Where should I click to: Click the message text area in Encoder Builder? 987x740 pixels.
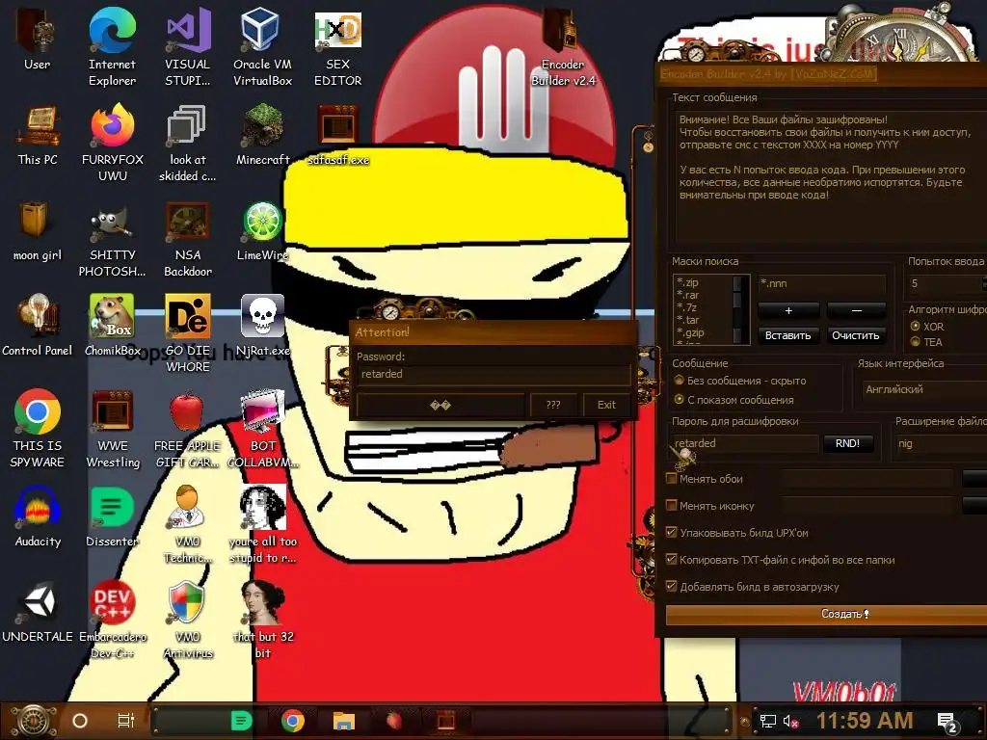[x=830, y=178]
